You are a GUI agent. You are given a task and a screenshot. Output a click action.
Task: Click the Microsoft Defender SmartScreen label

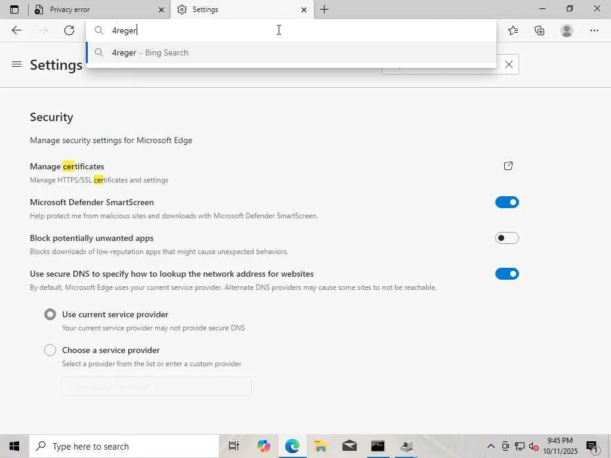coord(92,202)
